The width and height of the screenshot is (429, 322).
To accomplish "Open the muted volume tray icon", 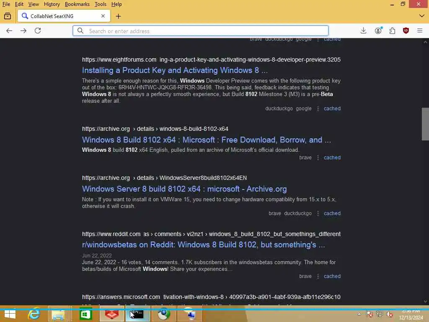I will point(390,314).
